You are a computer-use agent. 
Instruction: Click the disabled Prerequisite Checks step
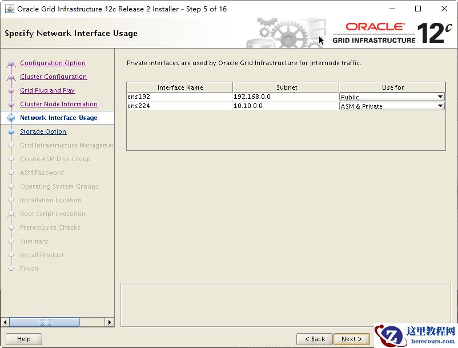click(x=50, y=227)
